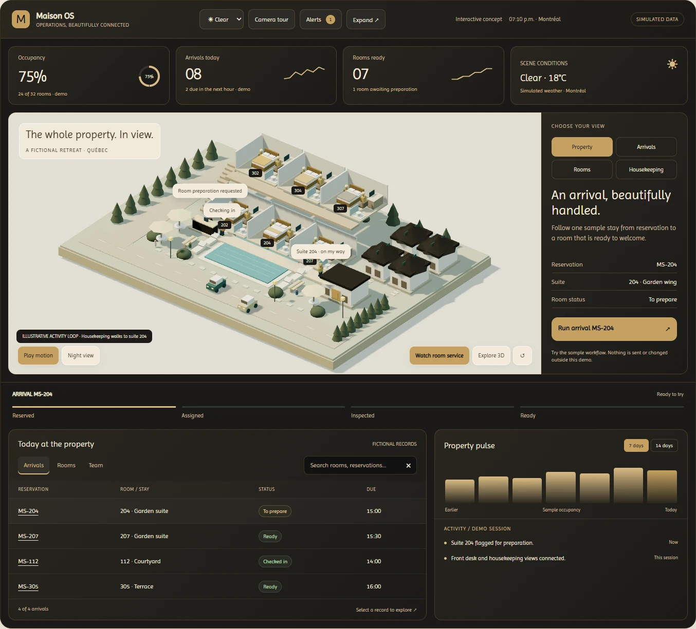Select the Housekeeping view option
The image size is (696, 629).
click(646, 169)
